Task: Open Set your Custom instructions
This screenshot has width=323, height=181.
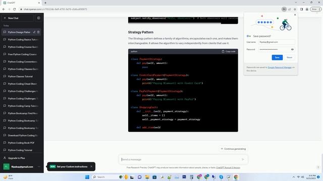Action: (x=72, y=166)
